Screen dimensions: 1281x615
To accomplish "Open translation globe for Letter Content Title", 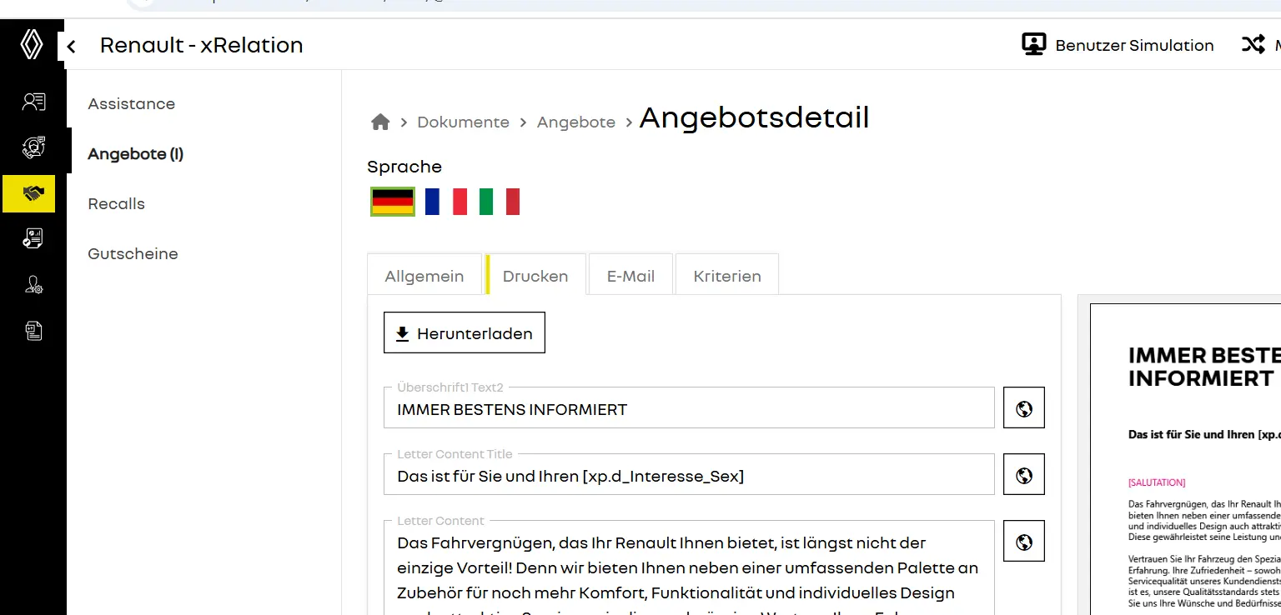I will click(1024, 474).
